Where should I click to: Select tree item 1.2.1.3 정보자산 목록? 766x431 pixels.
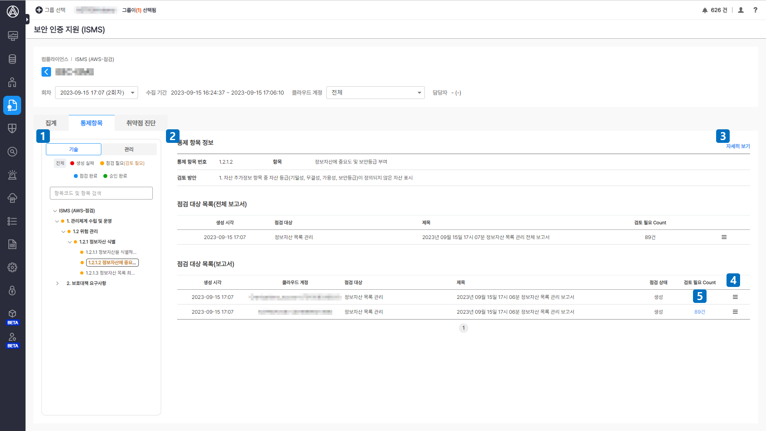[110, 273]
